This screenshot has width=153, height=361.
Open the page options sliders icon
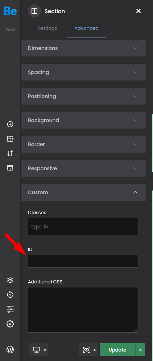[x=10, y=309]
